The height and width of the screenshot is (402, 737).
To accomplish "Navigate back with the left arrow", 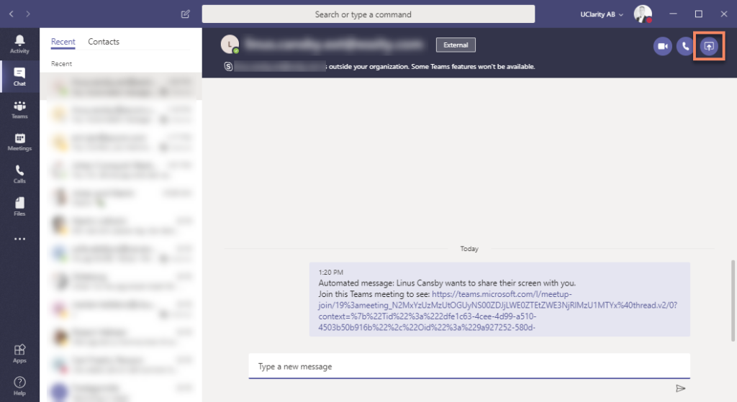I will (x=12, y=14).
